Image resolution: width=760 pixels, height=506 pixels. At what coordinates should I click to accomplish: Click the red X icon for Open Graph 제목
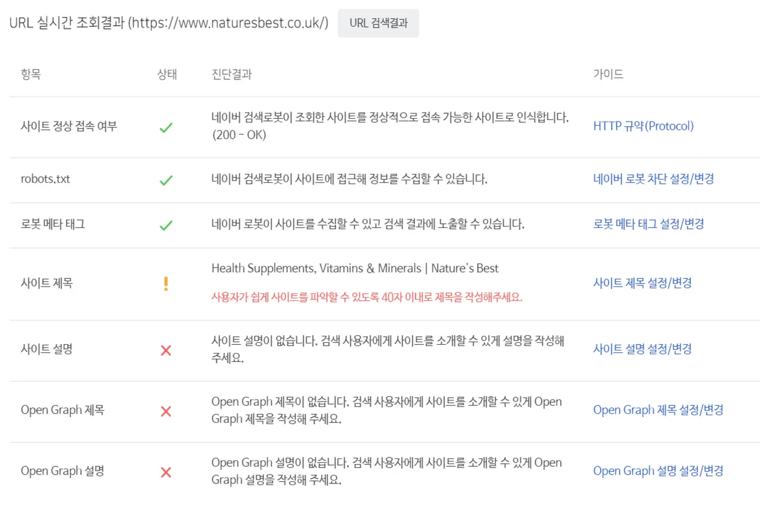point(166,410)
